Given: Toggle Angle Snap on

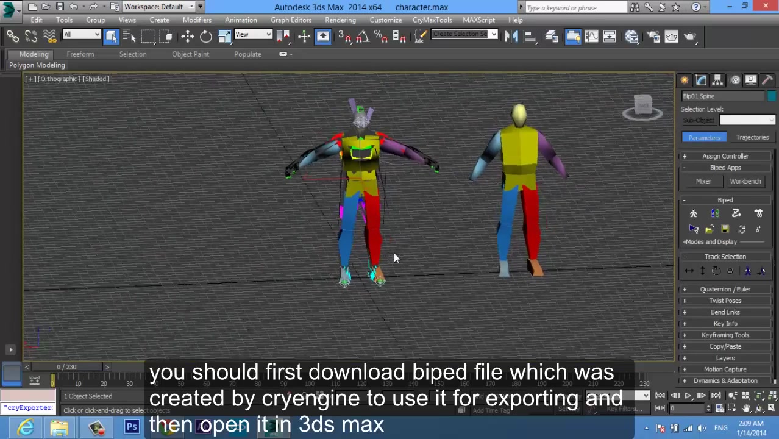Looking at the screenshot, I should pos(362,38).
